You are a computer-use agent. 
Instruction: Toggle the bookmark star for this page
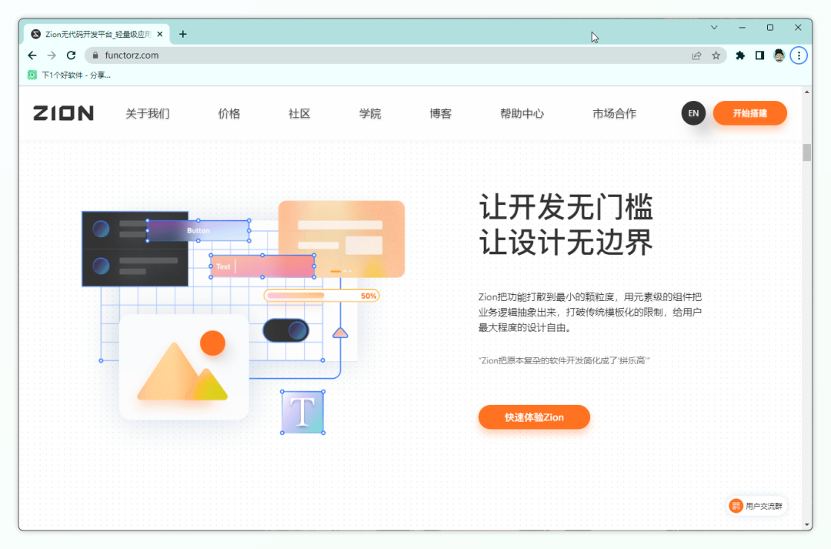[x=716, y=55]
